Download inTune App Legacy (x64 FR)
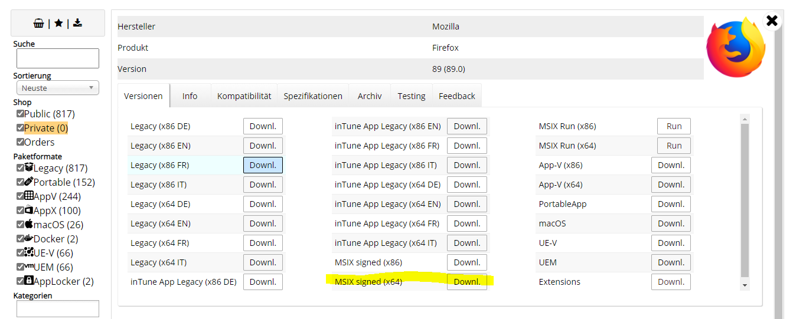The width and height of the screenshot is (793, 319). point(467,223)
